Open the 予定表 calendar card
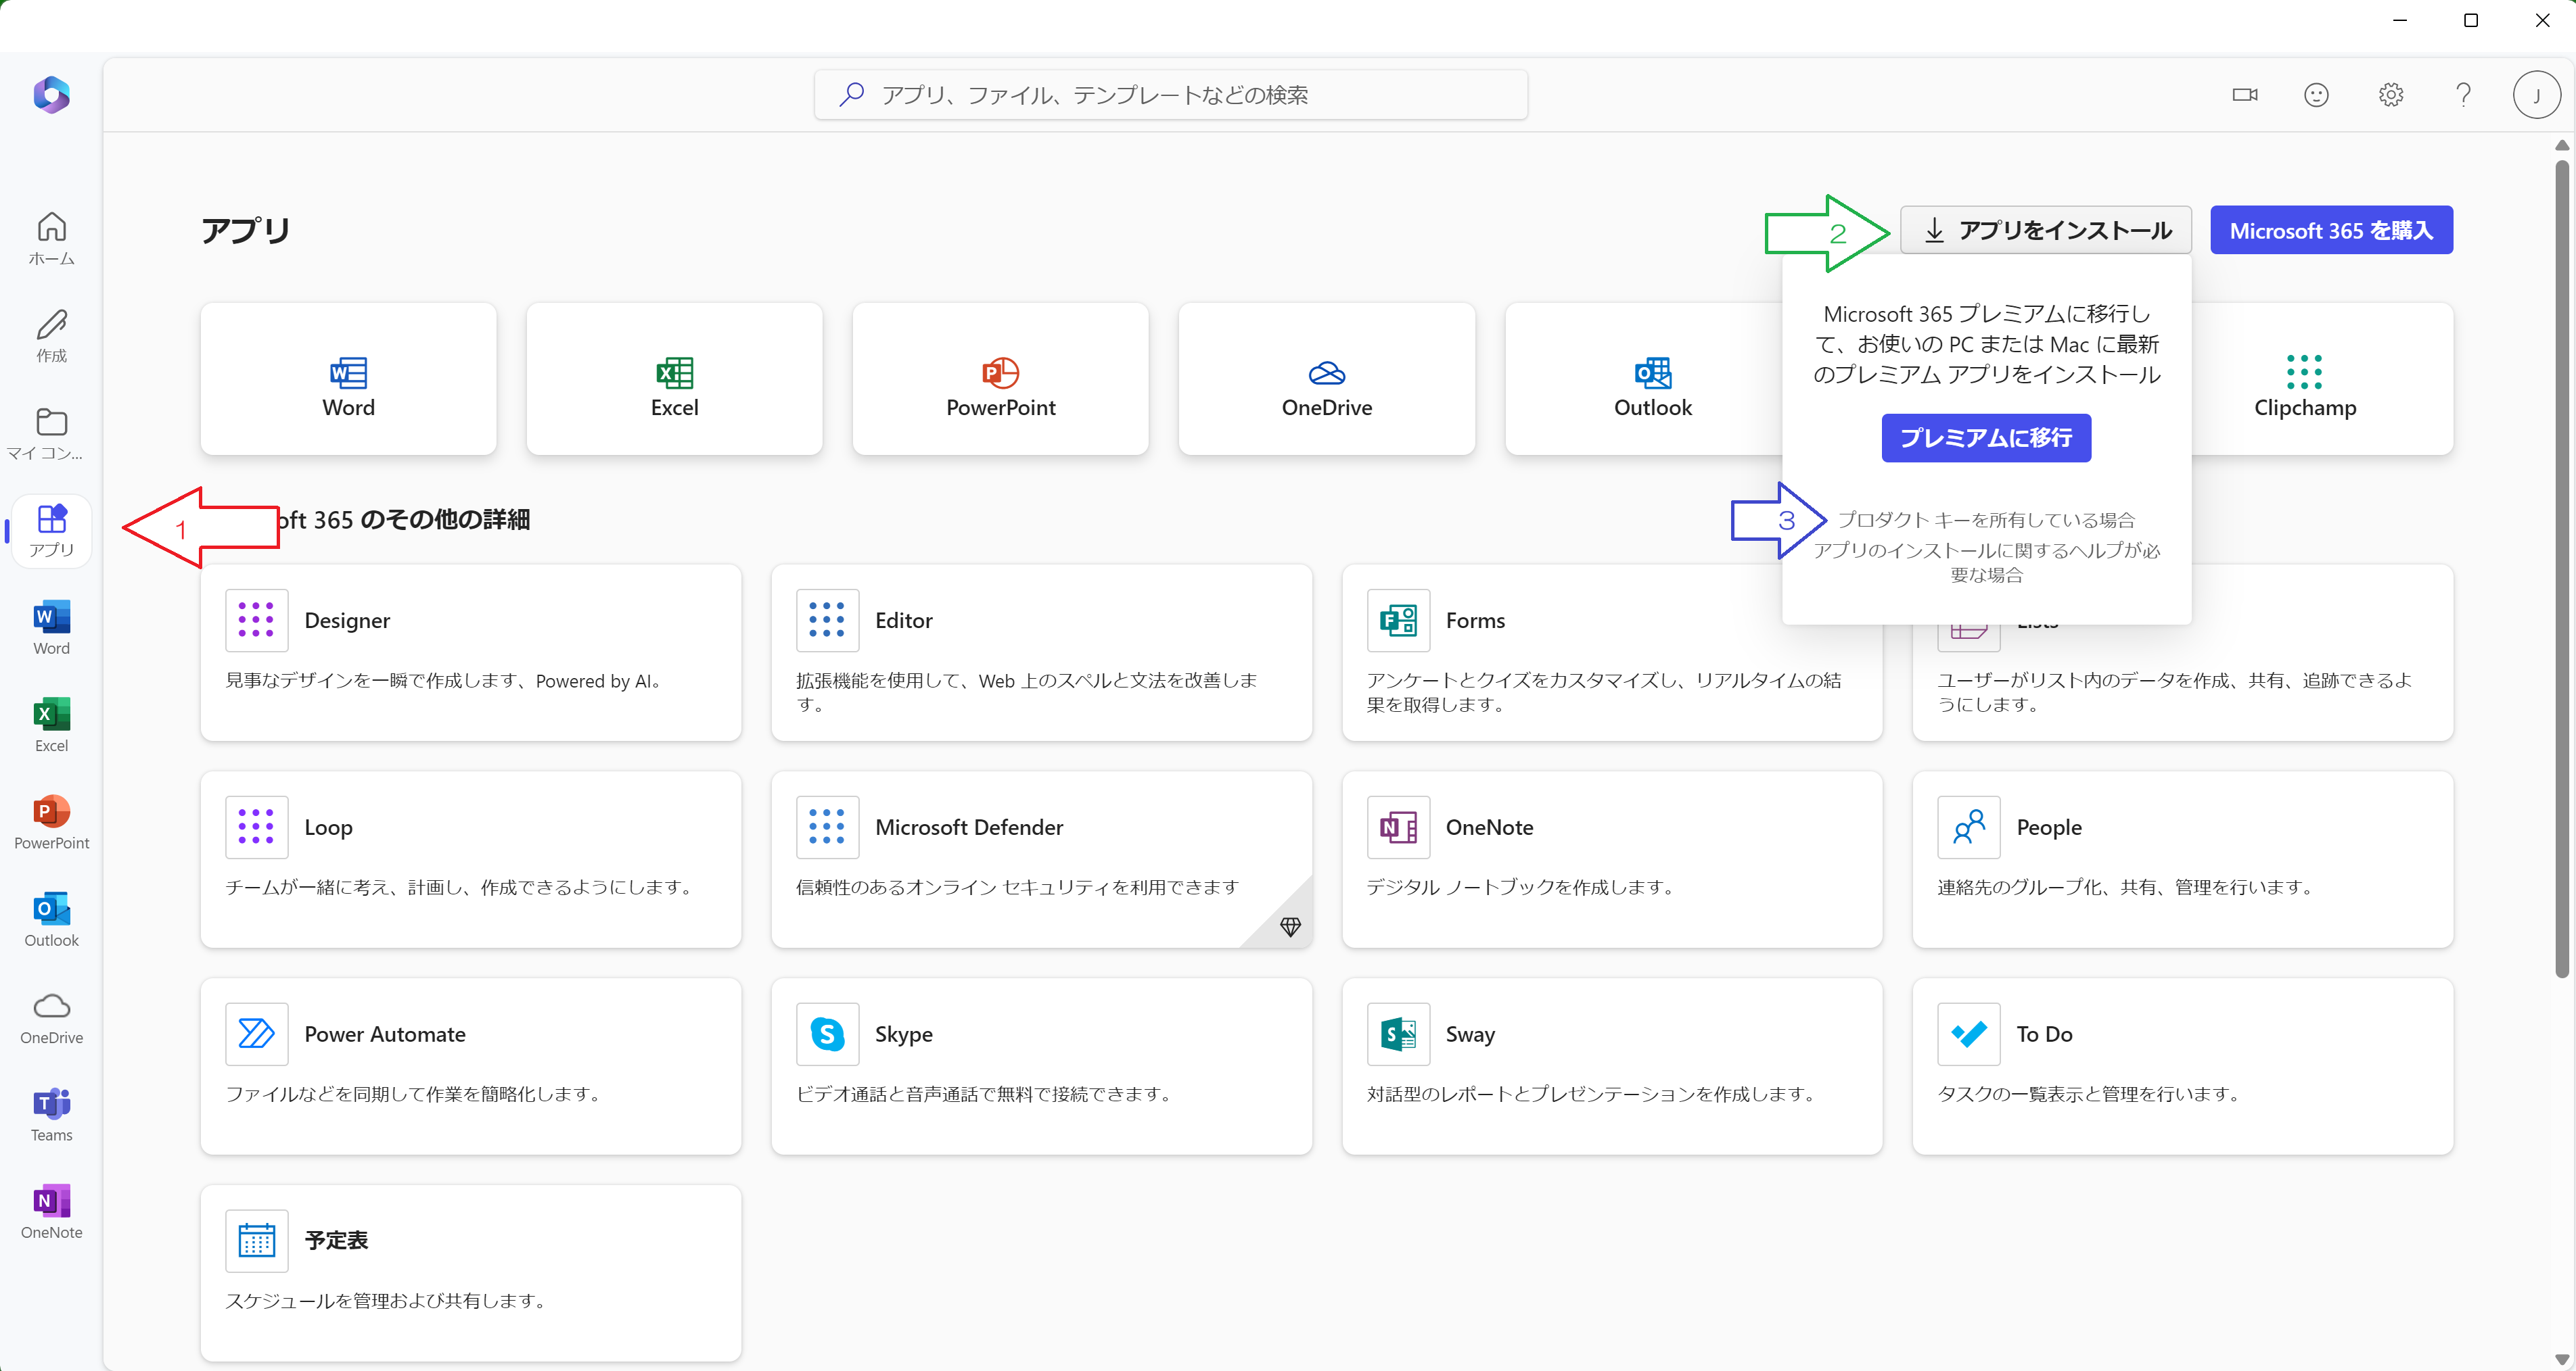Image resolution: width=2576 pixels, height=1371 pixels. 470,1273
